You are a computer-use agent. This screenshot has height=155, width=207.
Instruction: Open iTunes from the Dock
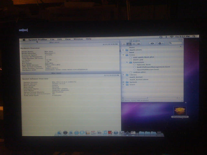105,132
